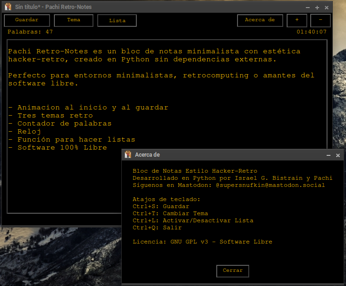This screenshot has width=346, height=286.
Task: Click the Guardar button
Action: point(27,20)
